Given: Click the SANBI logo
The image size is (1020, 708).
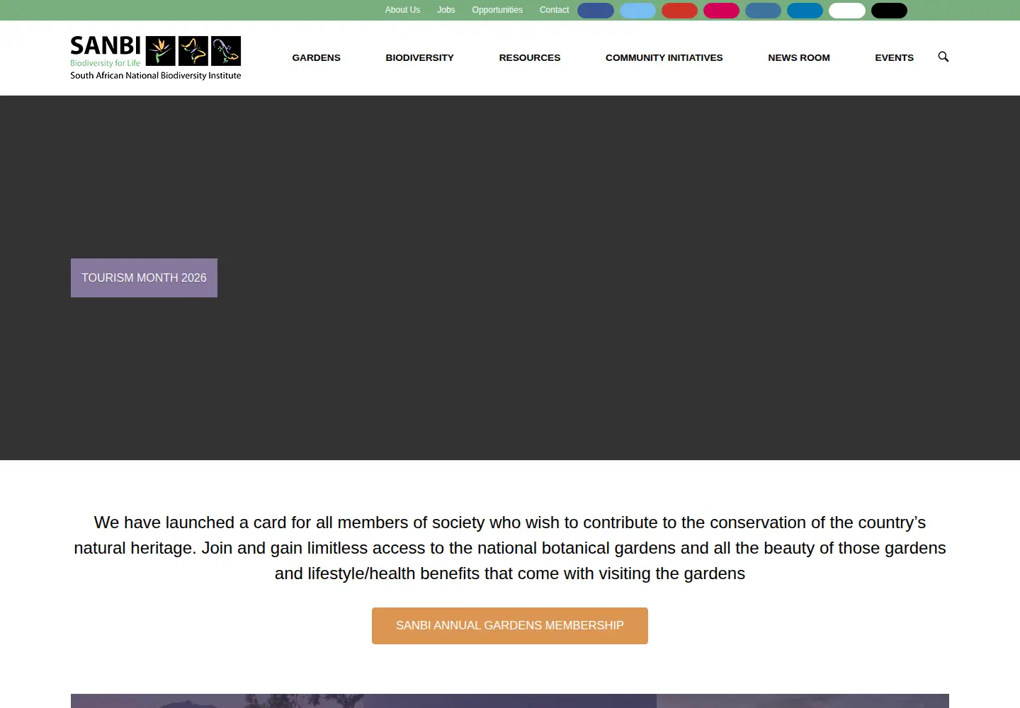Looking at the screenshot, I should click(156, 57).
